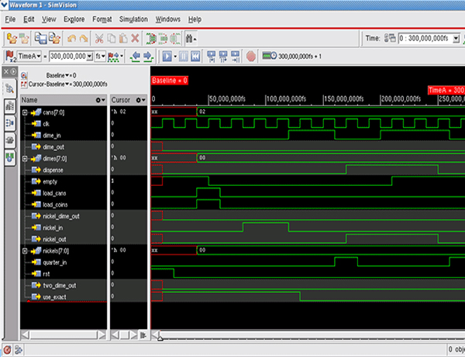Click the pause simulation button

(x=183, y=56)
